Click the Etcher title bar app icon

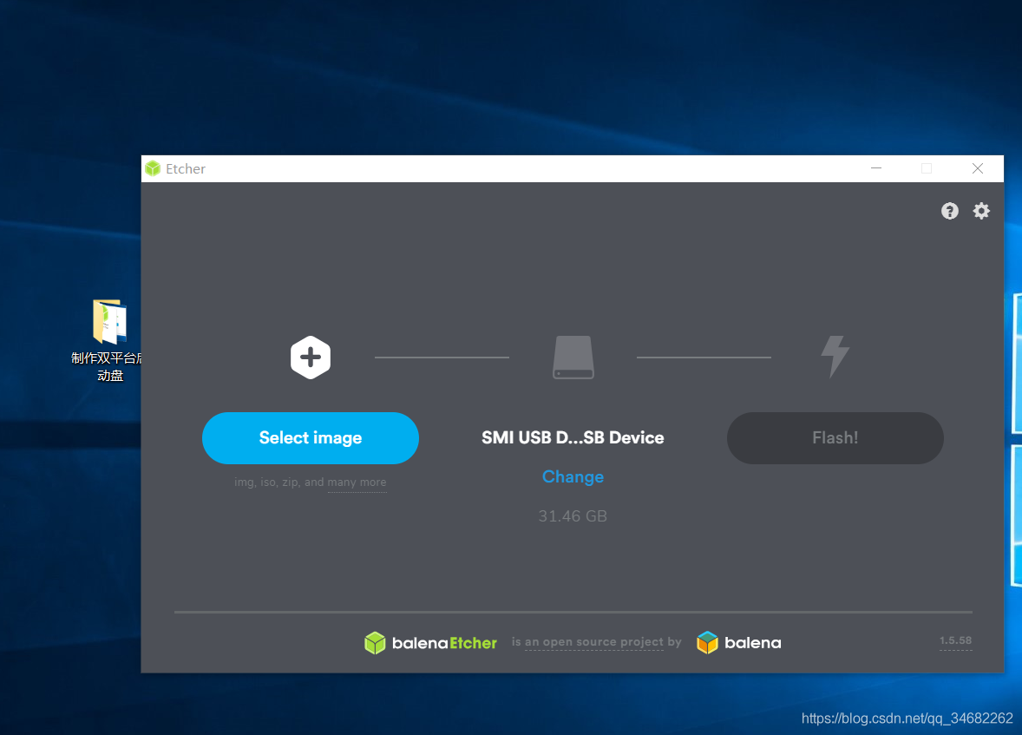point(153,169)
